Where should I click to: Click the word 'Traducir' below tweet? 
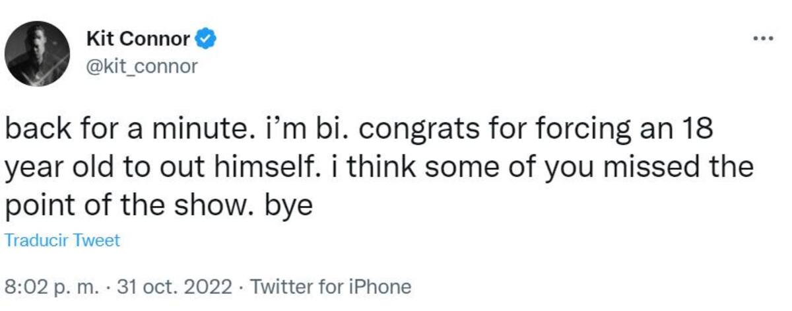tap(37, 240)
